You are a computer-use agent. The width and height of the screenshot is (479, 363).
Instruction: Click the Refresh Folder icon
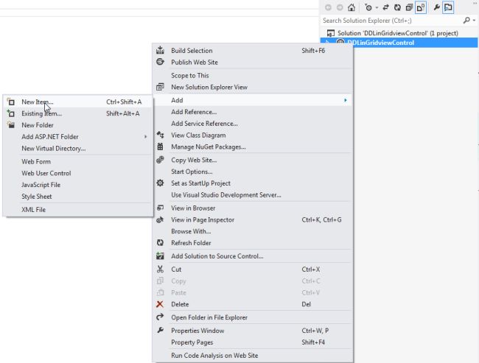pyautogui.click(x=160, y=243)
